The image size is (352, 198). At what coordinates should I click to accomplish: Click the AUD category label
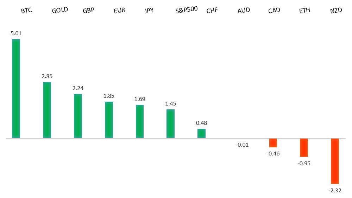coord(244,11)
